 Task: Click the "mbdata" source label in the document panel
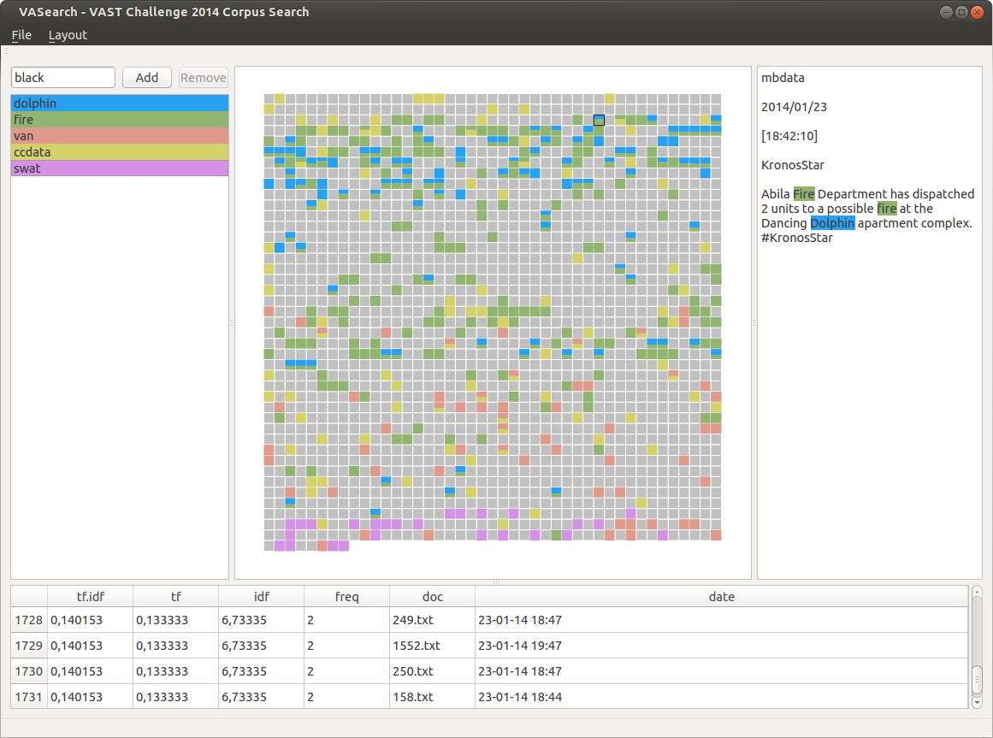point(783,78)
